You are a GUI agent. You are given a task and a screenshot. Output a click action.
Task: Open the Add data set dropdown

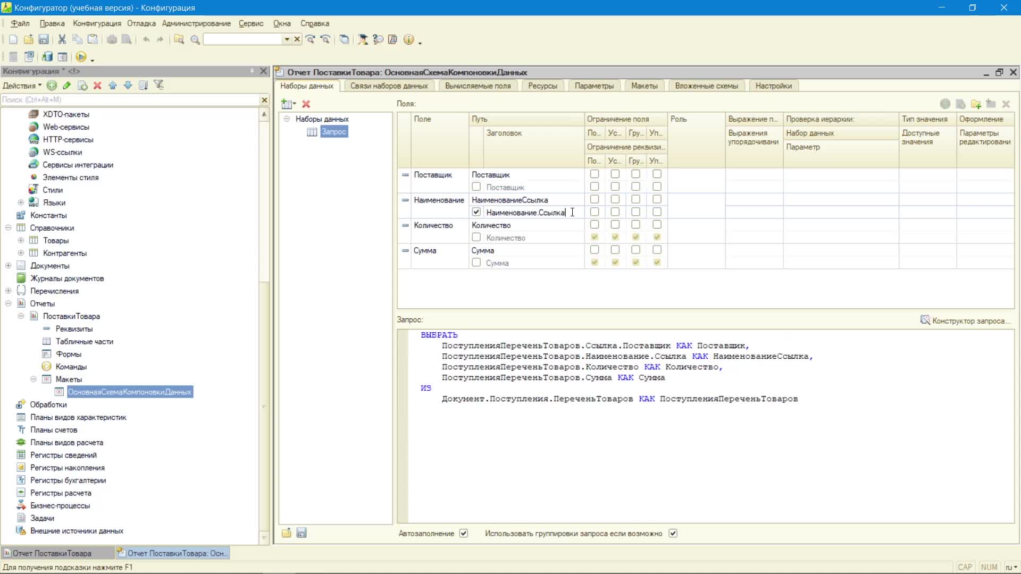pyautogui.click(x=289, y=104)
